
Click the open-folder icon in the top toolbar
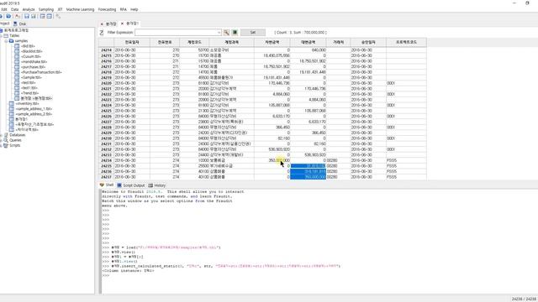tap(9, 16)
